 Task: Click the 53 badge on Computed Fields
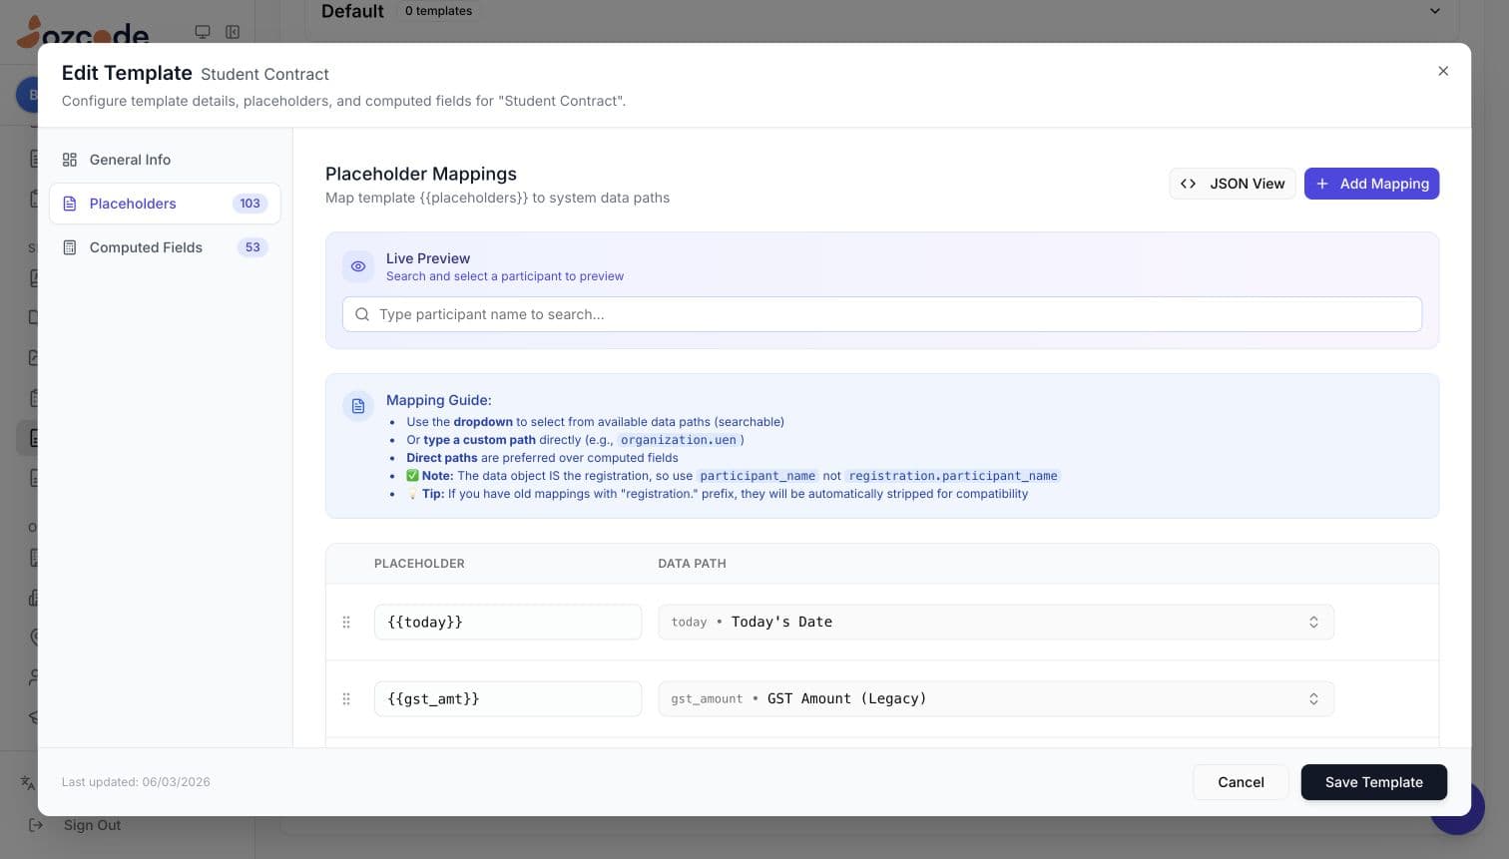click(252, 247)
